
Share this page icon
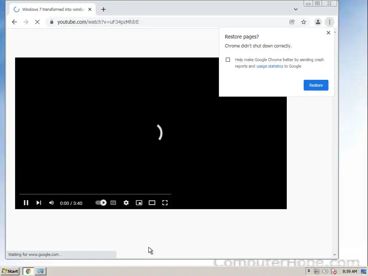pyautogui.click(x=292, y=22)
